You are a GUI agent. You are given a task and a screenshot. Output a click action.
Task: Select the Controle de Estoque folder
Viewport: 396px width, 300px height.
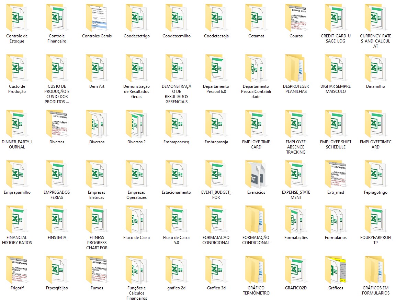tap(17, 17)
